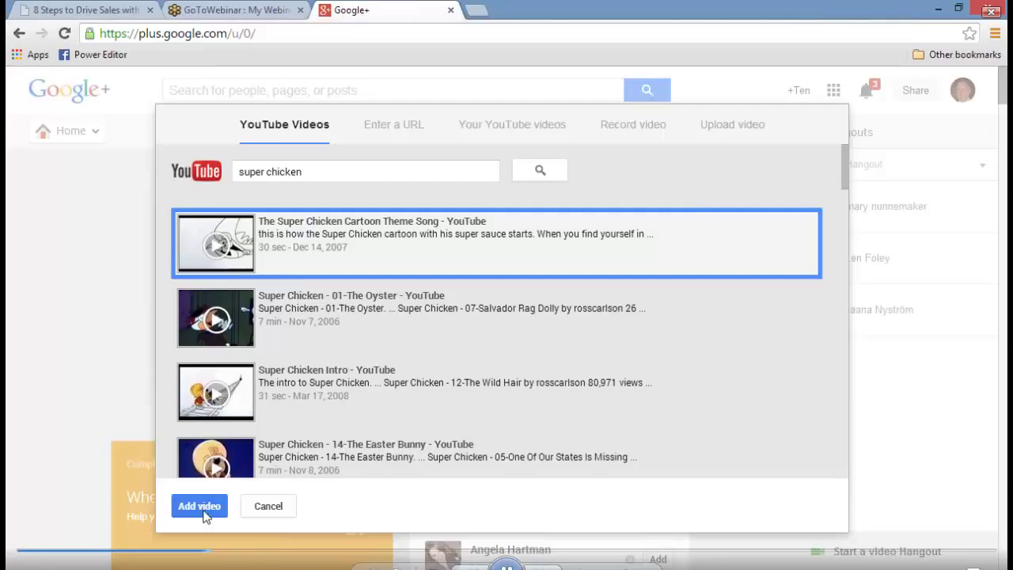Viewport: 1013px width, 570px height.
Task: Click the browser back arrow
Action: click(19, 33)
